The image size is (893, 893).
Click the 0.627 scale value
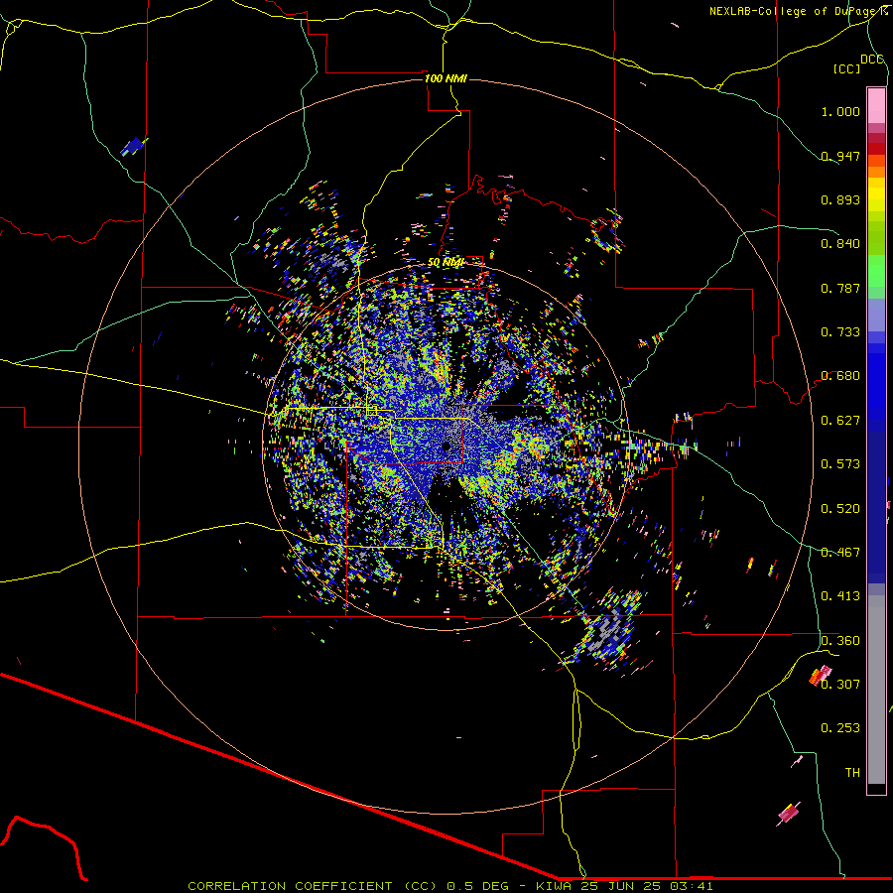(x=840, y=421)
